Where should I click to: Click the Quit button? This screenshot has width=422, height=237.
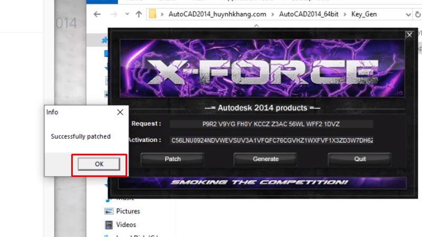pos(360,159)
